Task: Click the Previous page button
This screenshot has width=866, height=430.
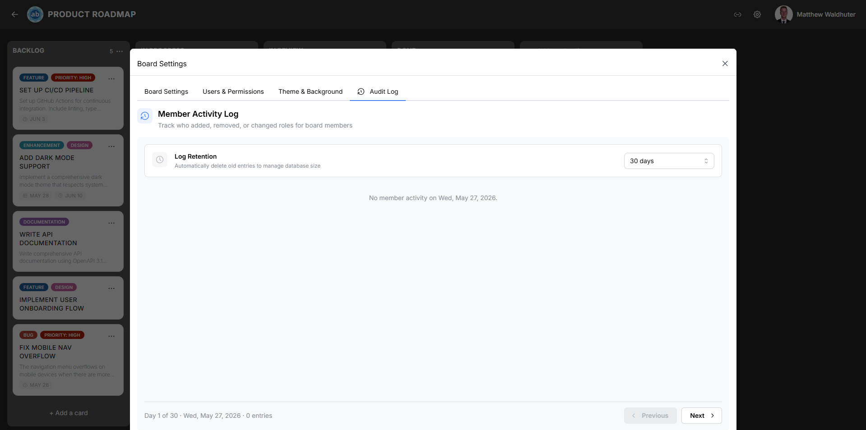Action: [650, 416]
